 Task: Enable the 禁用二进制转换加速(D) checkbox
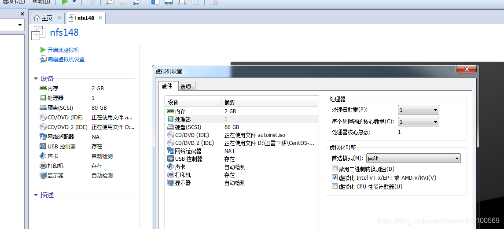click(x=335, y=169)
